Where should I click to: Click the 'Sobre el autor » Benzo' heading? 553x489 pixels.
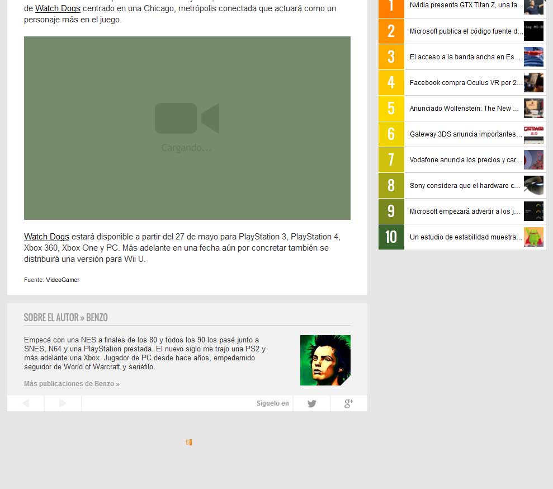point(66,318)
